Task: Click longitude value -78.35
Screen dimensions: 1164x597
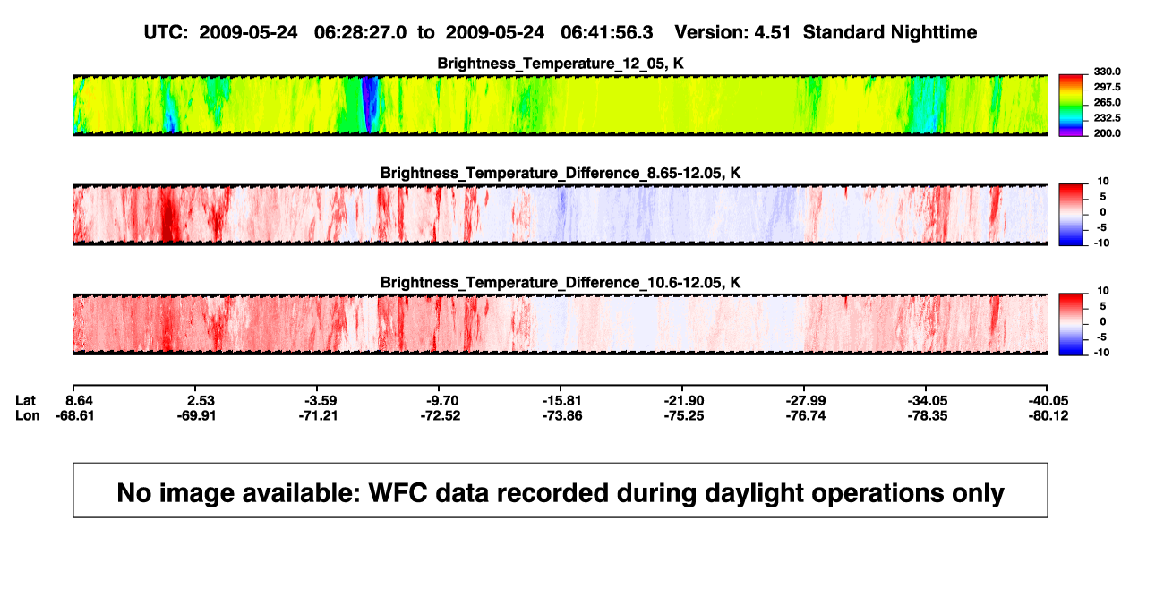Action: pos(927,415)
